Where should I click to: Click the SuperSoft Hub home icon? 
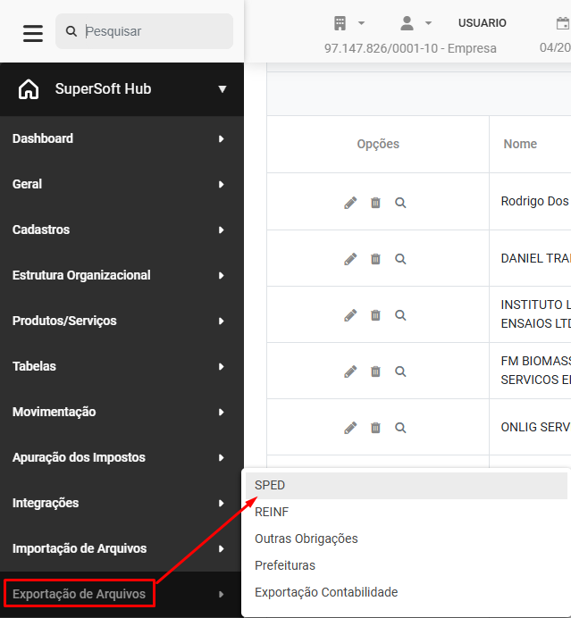click(29, 89)
